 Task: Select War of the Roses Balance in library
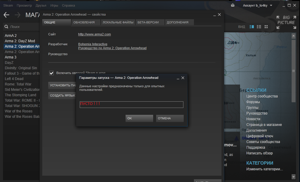(x=22, y=117)
